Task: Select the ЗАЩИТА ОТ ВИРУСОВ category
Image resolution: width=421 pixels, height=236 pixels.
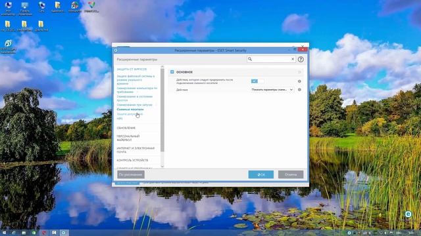Action: click(x=132, y=69)
